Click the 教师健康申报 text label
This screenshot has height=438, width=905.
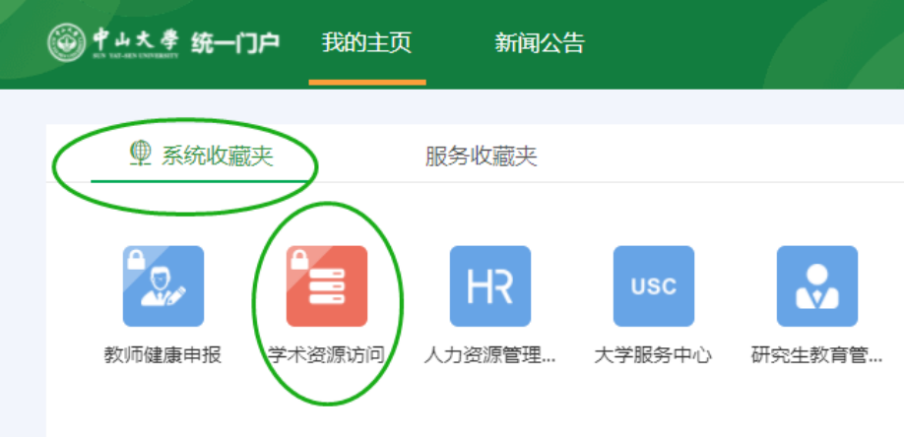pos(163,355)
